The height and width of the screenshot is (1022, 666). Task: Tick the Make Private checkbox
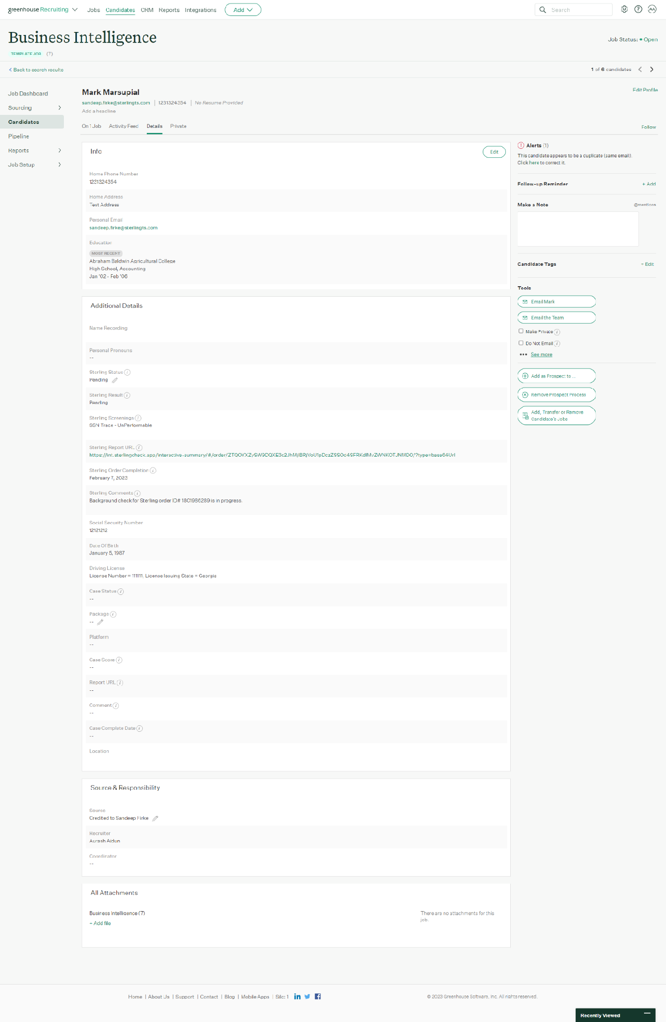[x=521, y=331]
